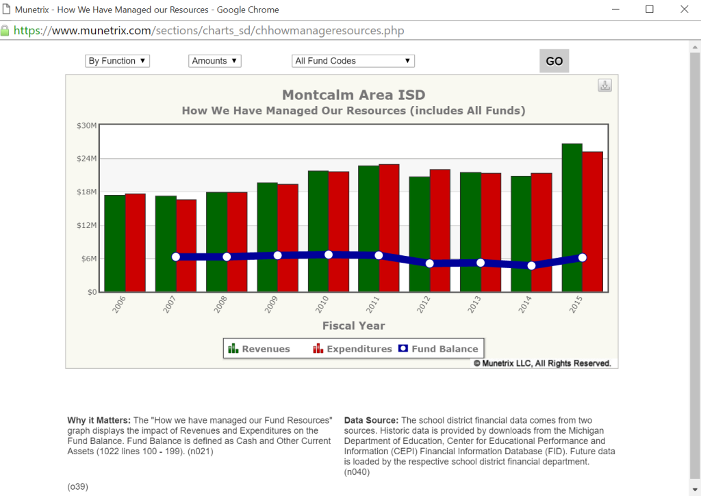Click the Revenues legend label
The image size is (701, 496).
tap(266, 349)
